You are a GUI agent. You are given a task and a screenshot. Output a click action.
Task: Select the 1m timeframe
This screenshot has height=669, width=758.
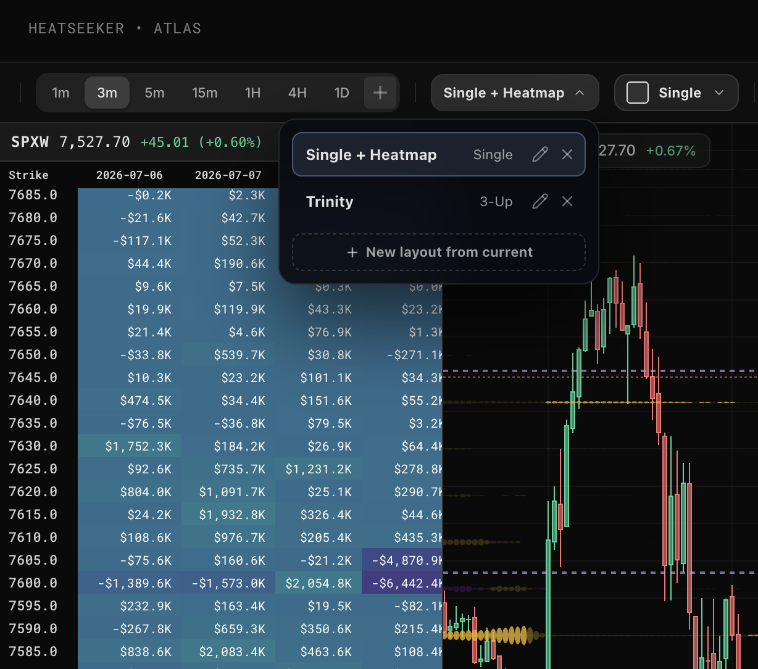tap(60, 93)
